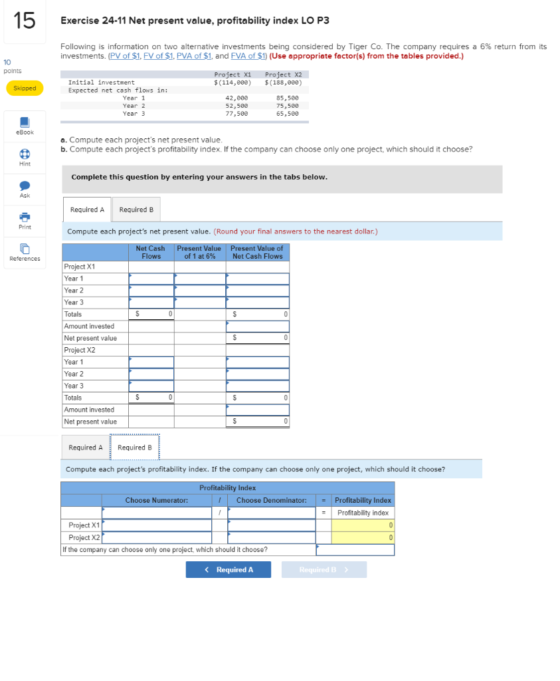Select the bottom Required A tab
This screenshot has width=560, height=681.
(86, 447)
